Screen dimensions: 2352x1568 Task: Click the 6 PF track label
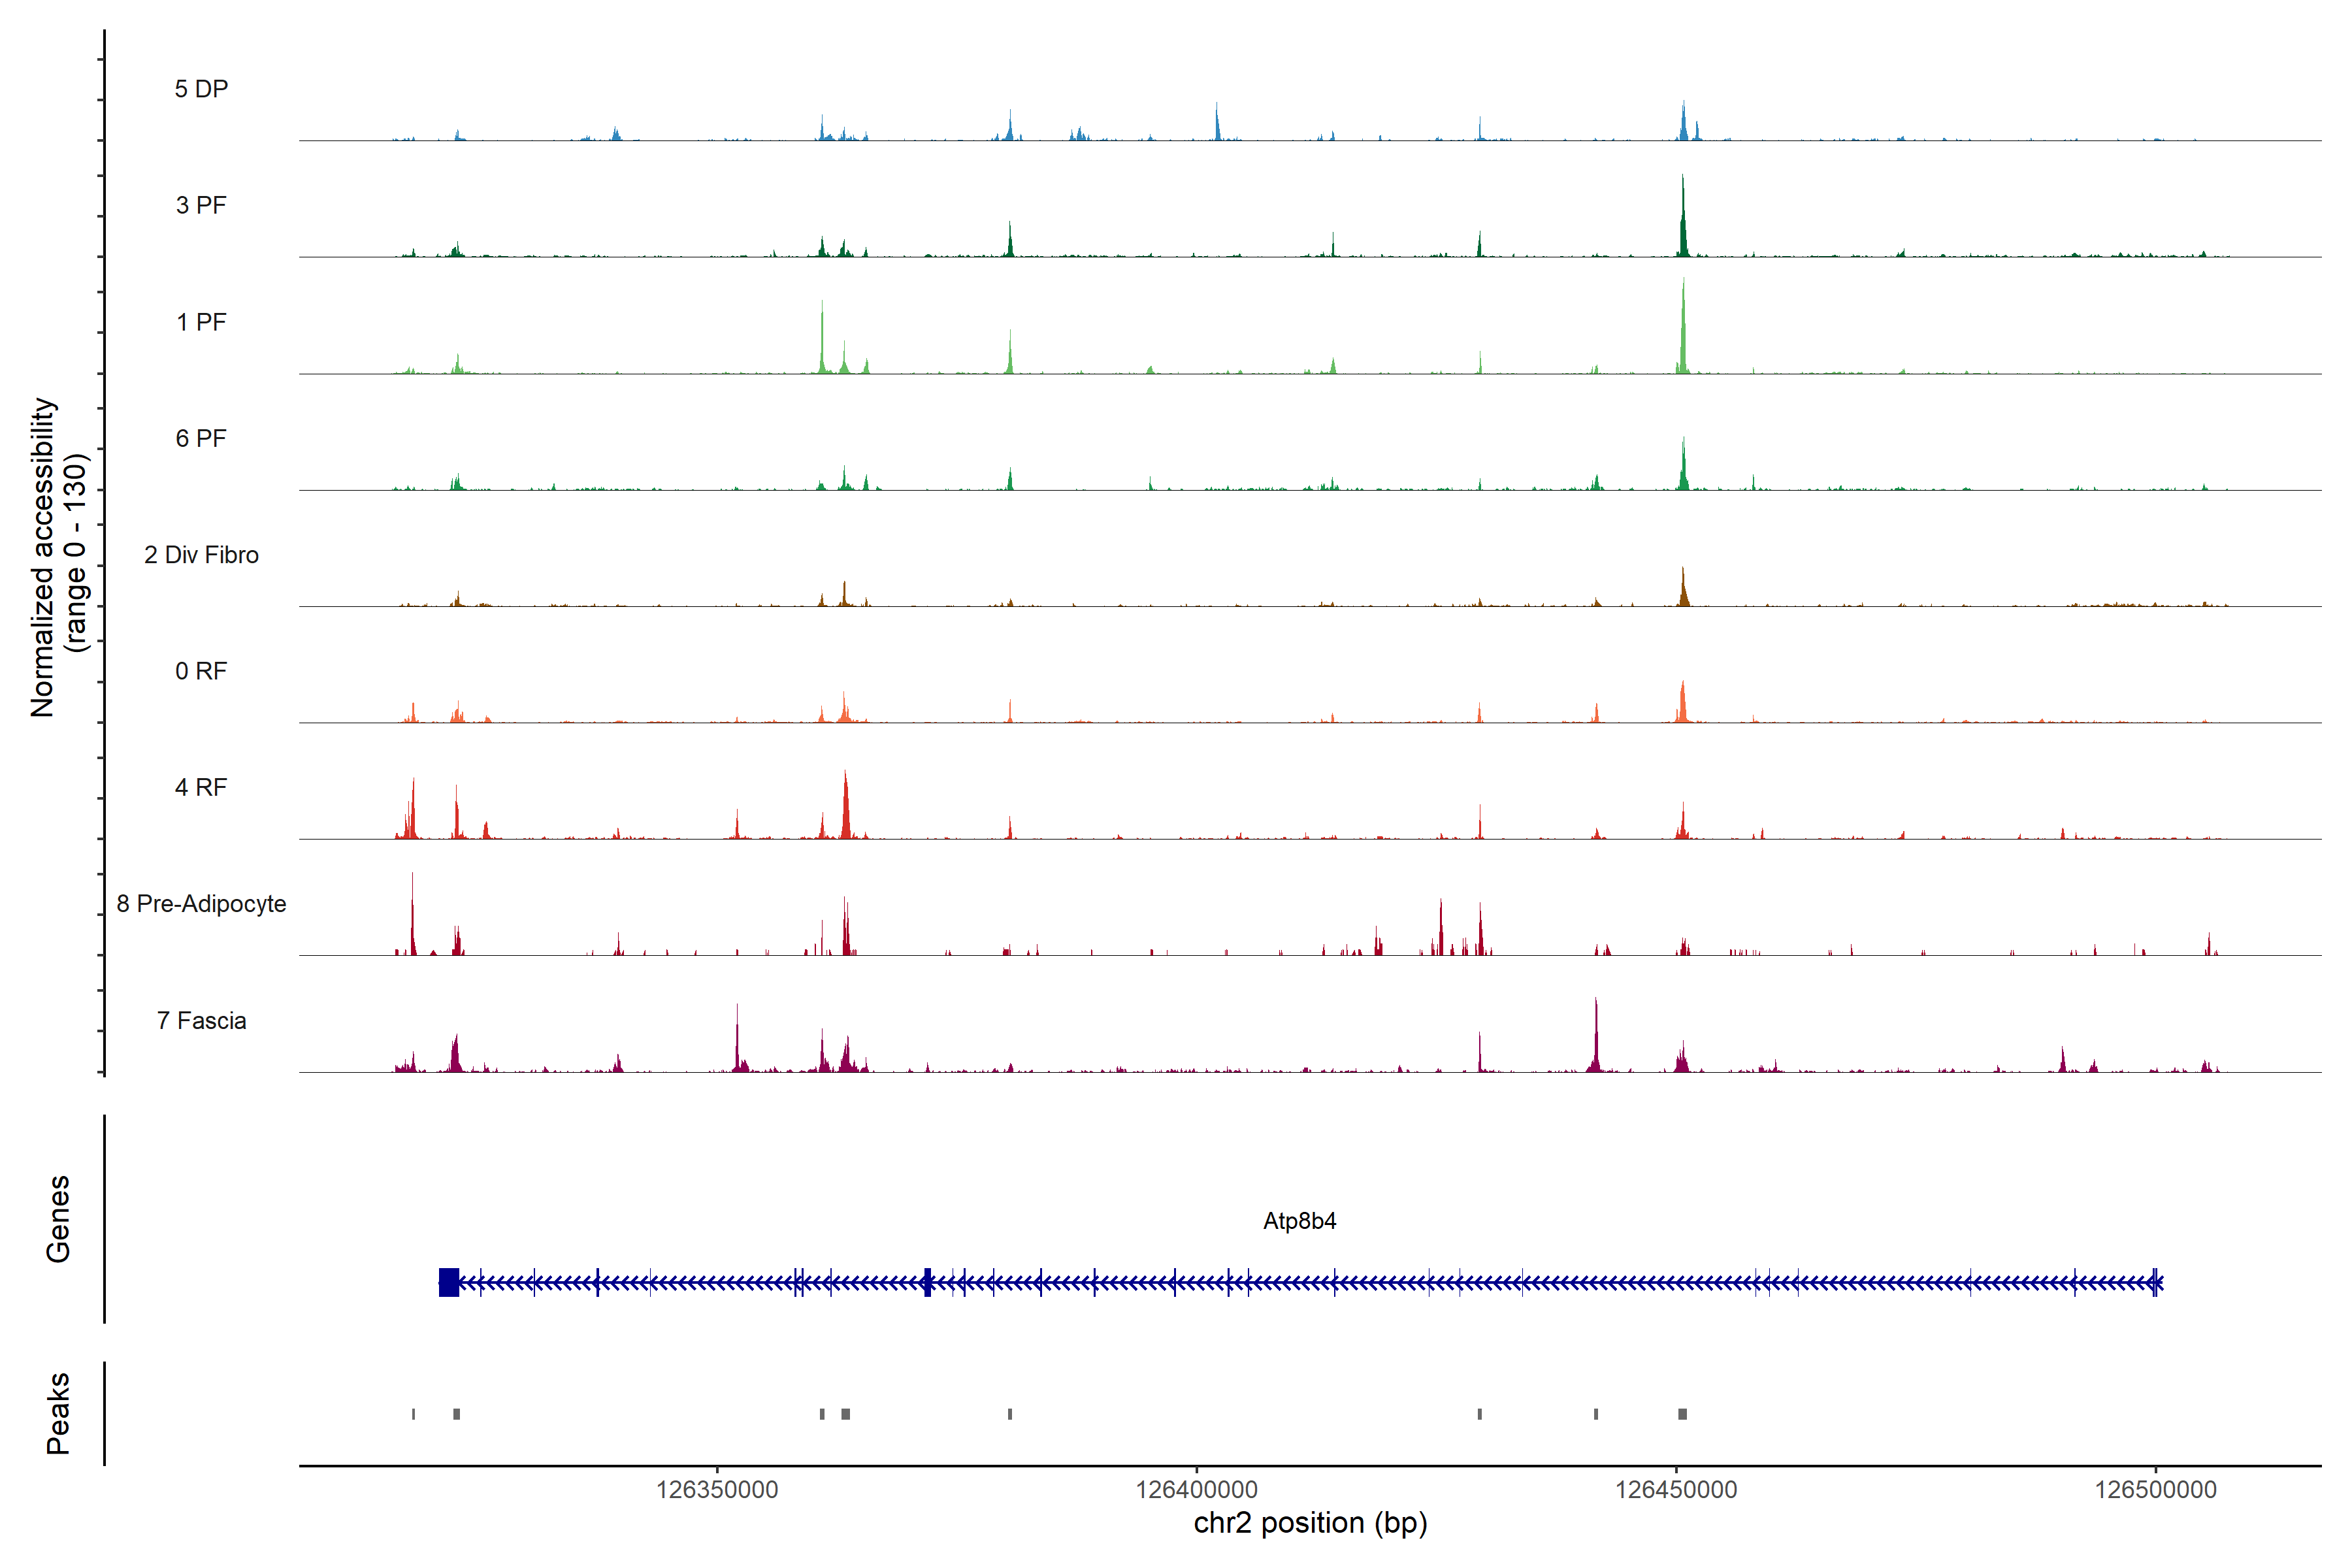(201, 438)
